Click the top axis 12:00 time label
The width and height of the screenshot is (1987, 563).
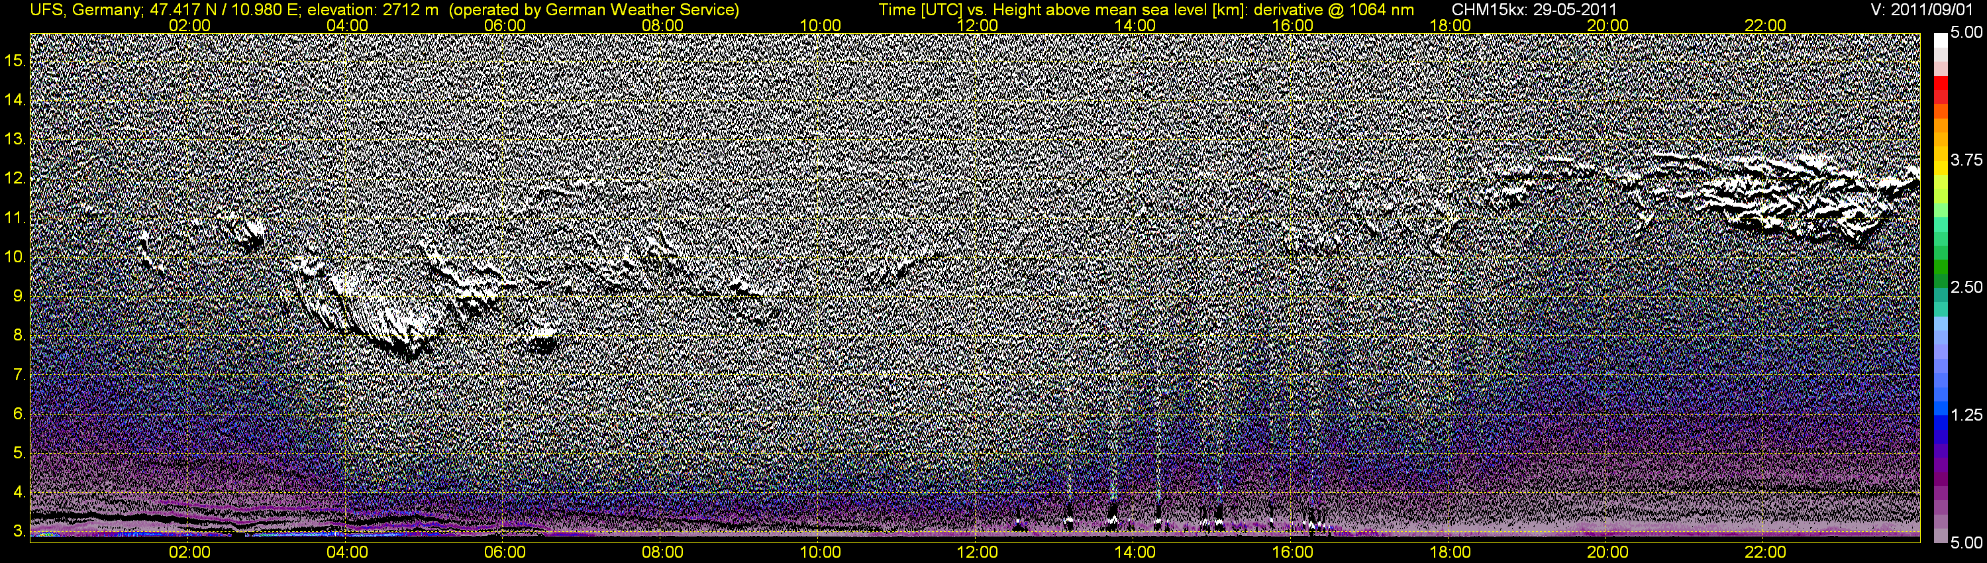[x=978, y=25]
